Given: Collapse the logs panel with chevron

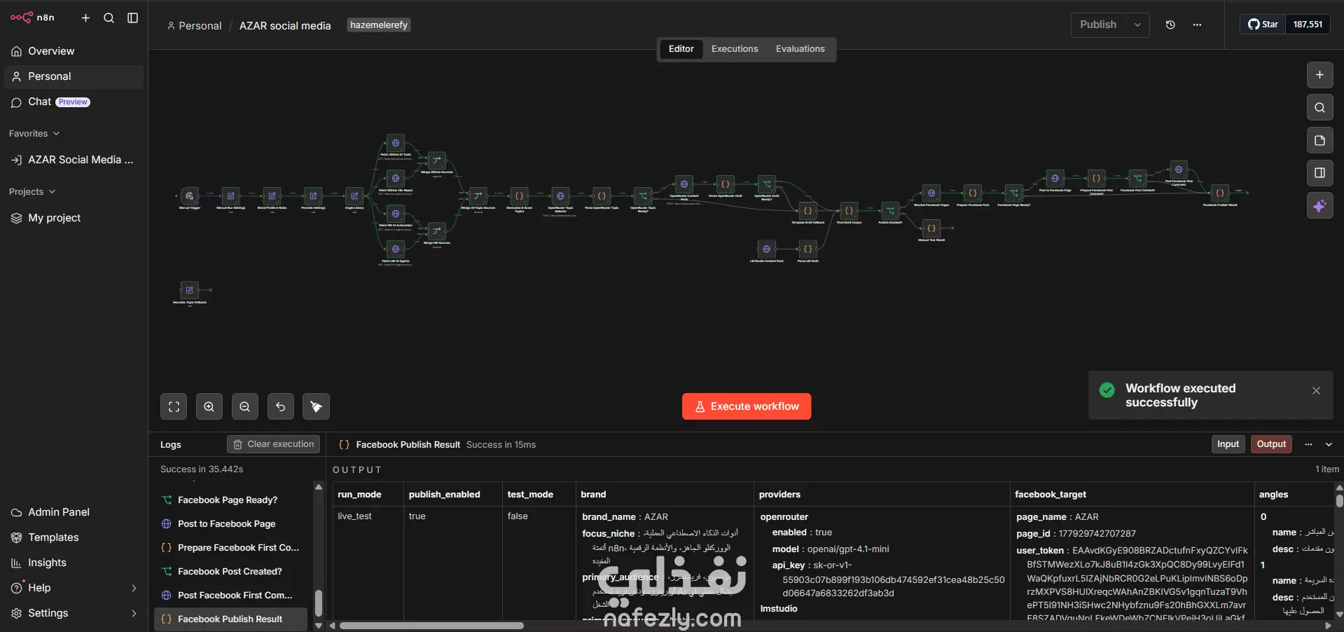Looking at the screenshot, I should click(1329, 444).
